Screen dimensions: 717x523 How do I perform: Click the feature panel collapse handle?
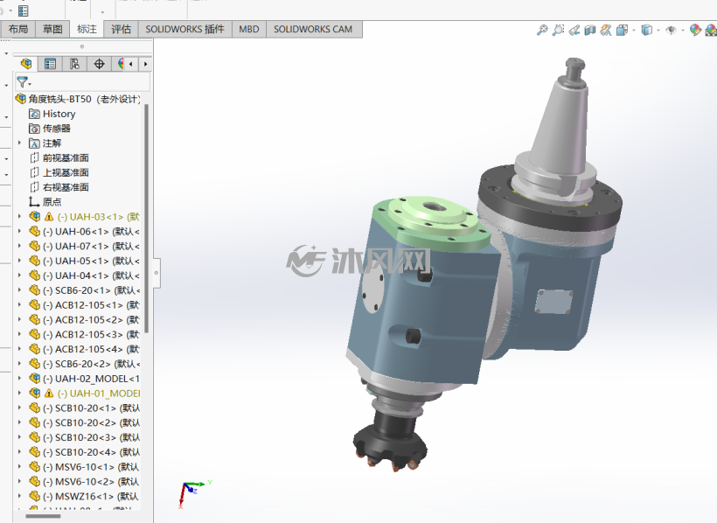(x=157, y=273)
